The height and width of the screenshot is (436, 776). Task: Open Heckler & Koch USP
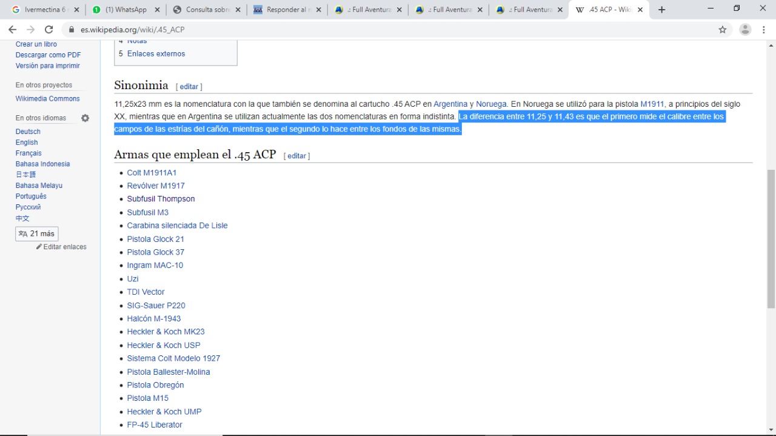pyautogui.click(x=164, y=346)
